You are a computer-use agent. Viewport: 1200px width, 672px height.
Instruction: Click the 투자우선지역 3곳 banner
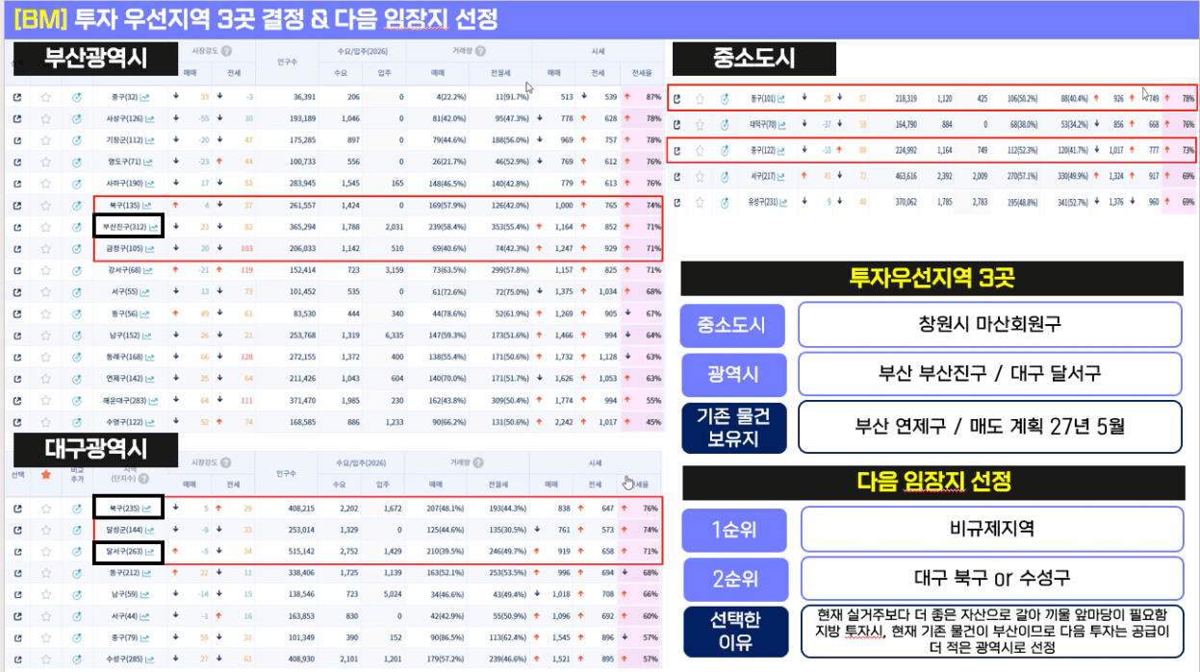tap(932, 277)
